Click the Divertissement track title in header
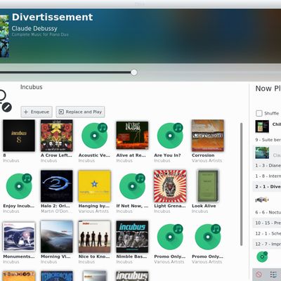This screenshot has height=281, width=281. [x=52, y=17]
